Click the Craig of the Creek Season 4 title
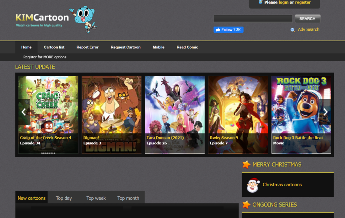 tap(45, 138)
